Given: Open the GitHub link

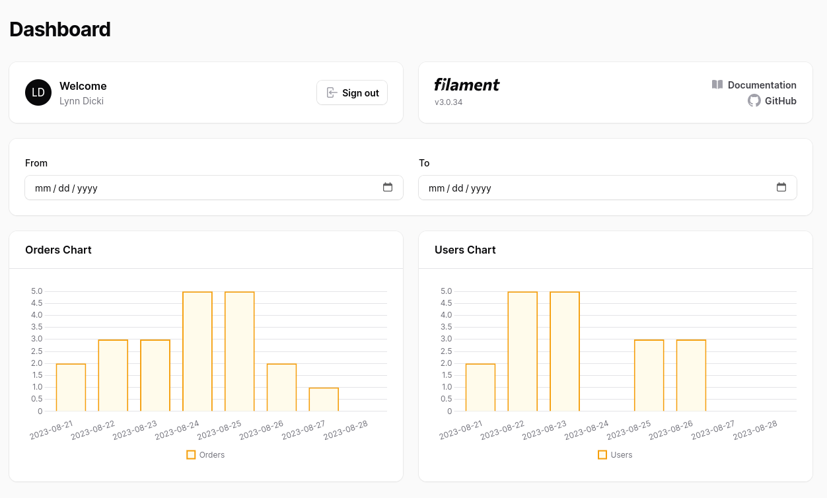Looking at the screenshot, I should click(780, 101).
